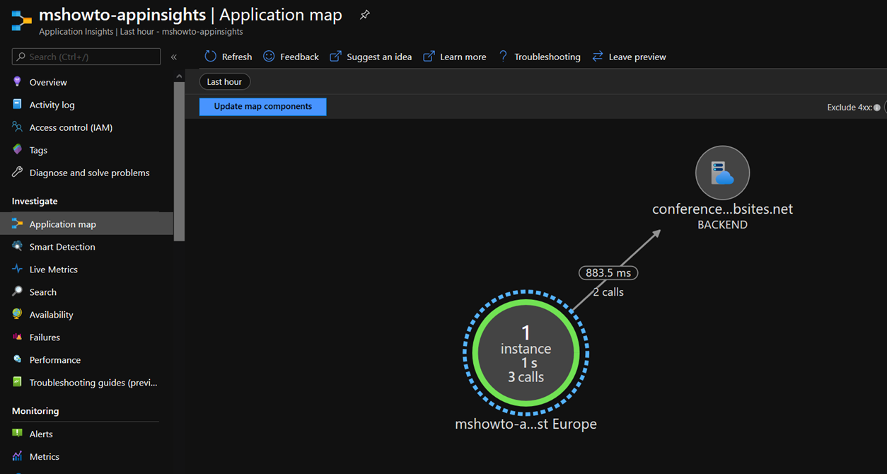Click the 2 calls connection label

608,291
